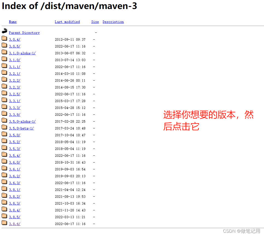Open the 3.6.3/ version link
The height and width of the screenshot is (236, 264).
(x=15, y=183)
